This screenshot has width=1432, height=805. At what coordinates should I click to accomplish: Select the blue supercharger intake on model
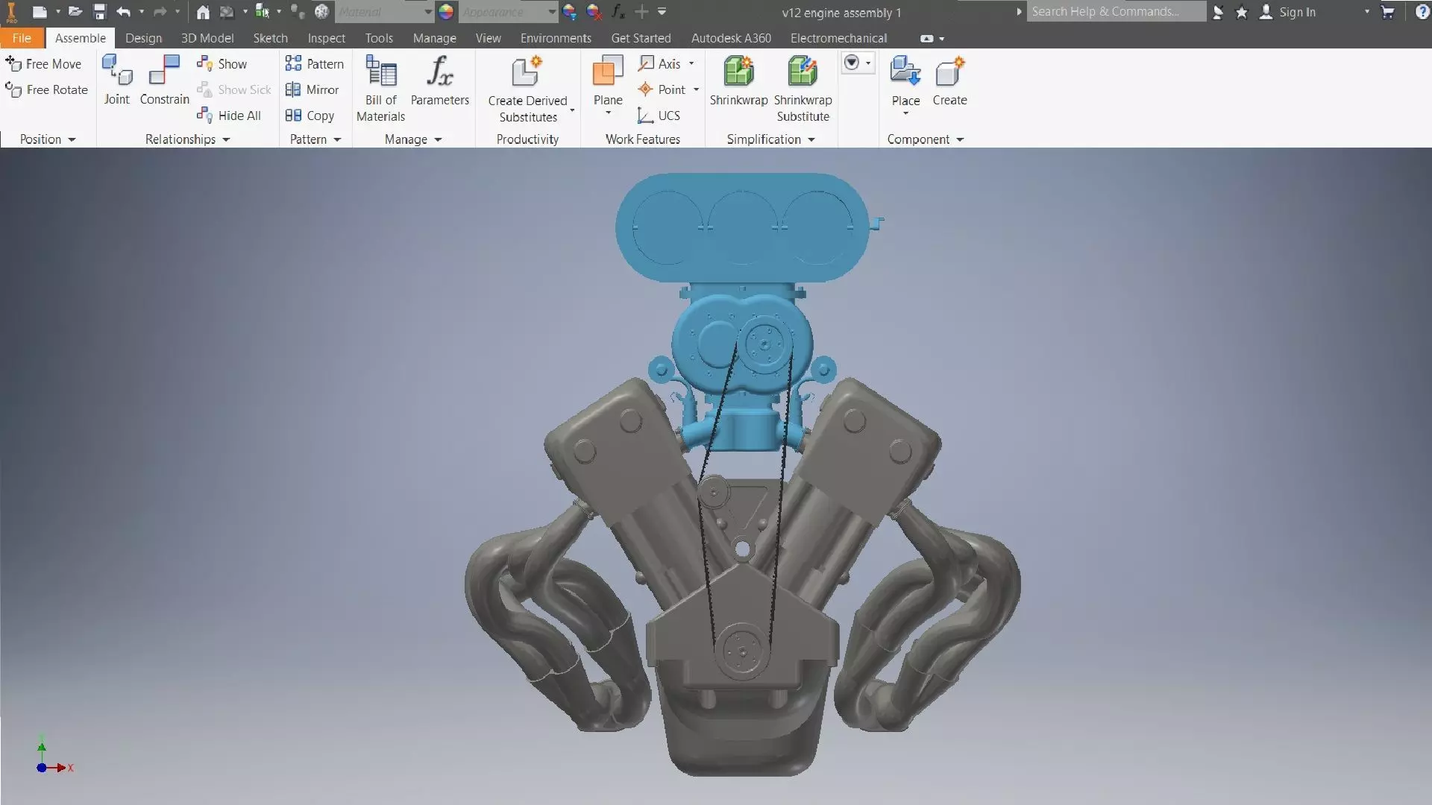(742, 227)
